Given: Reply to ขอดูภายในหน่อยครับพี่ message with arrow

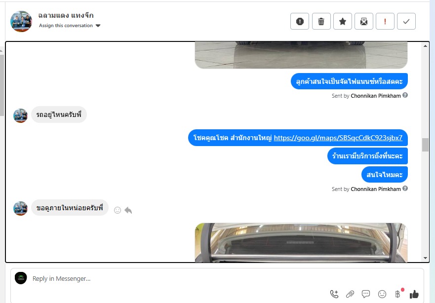Looking at the screenshot, I should coord(128,210).
